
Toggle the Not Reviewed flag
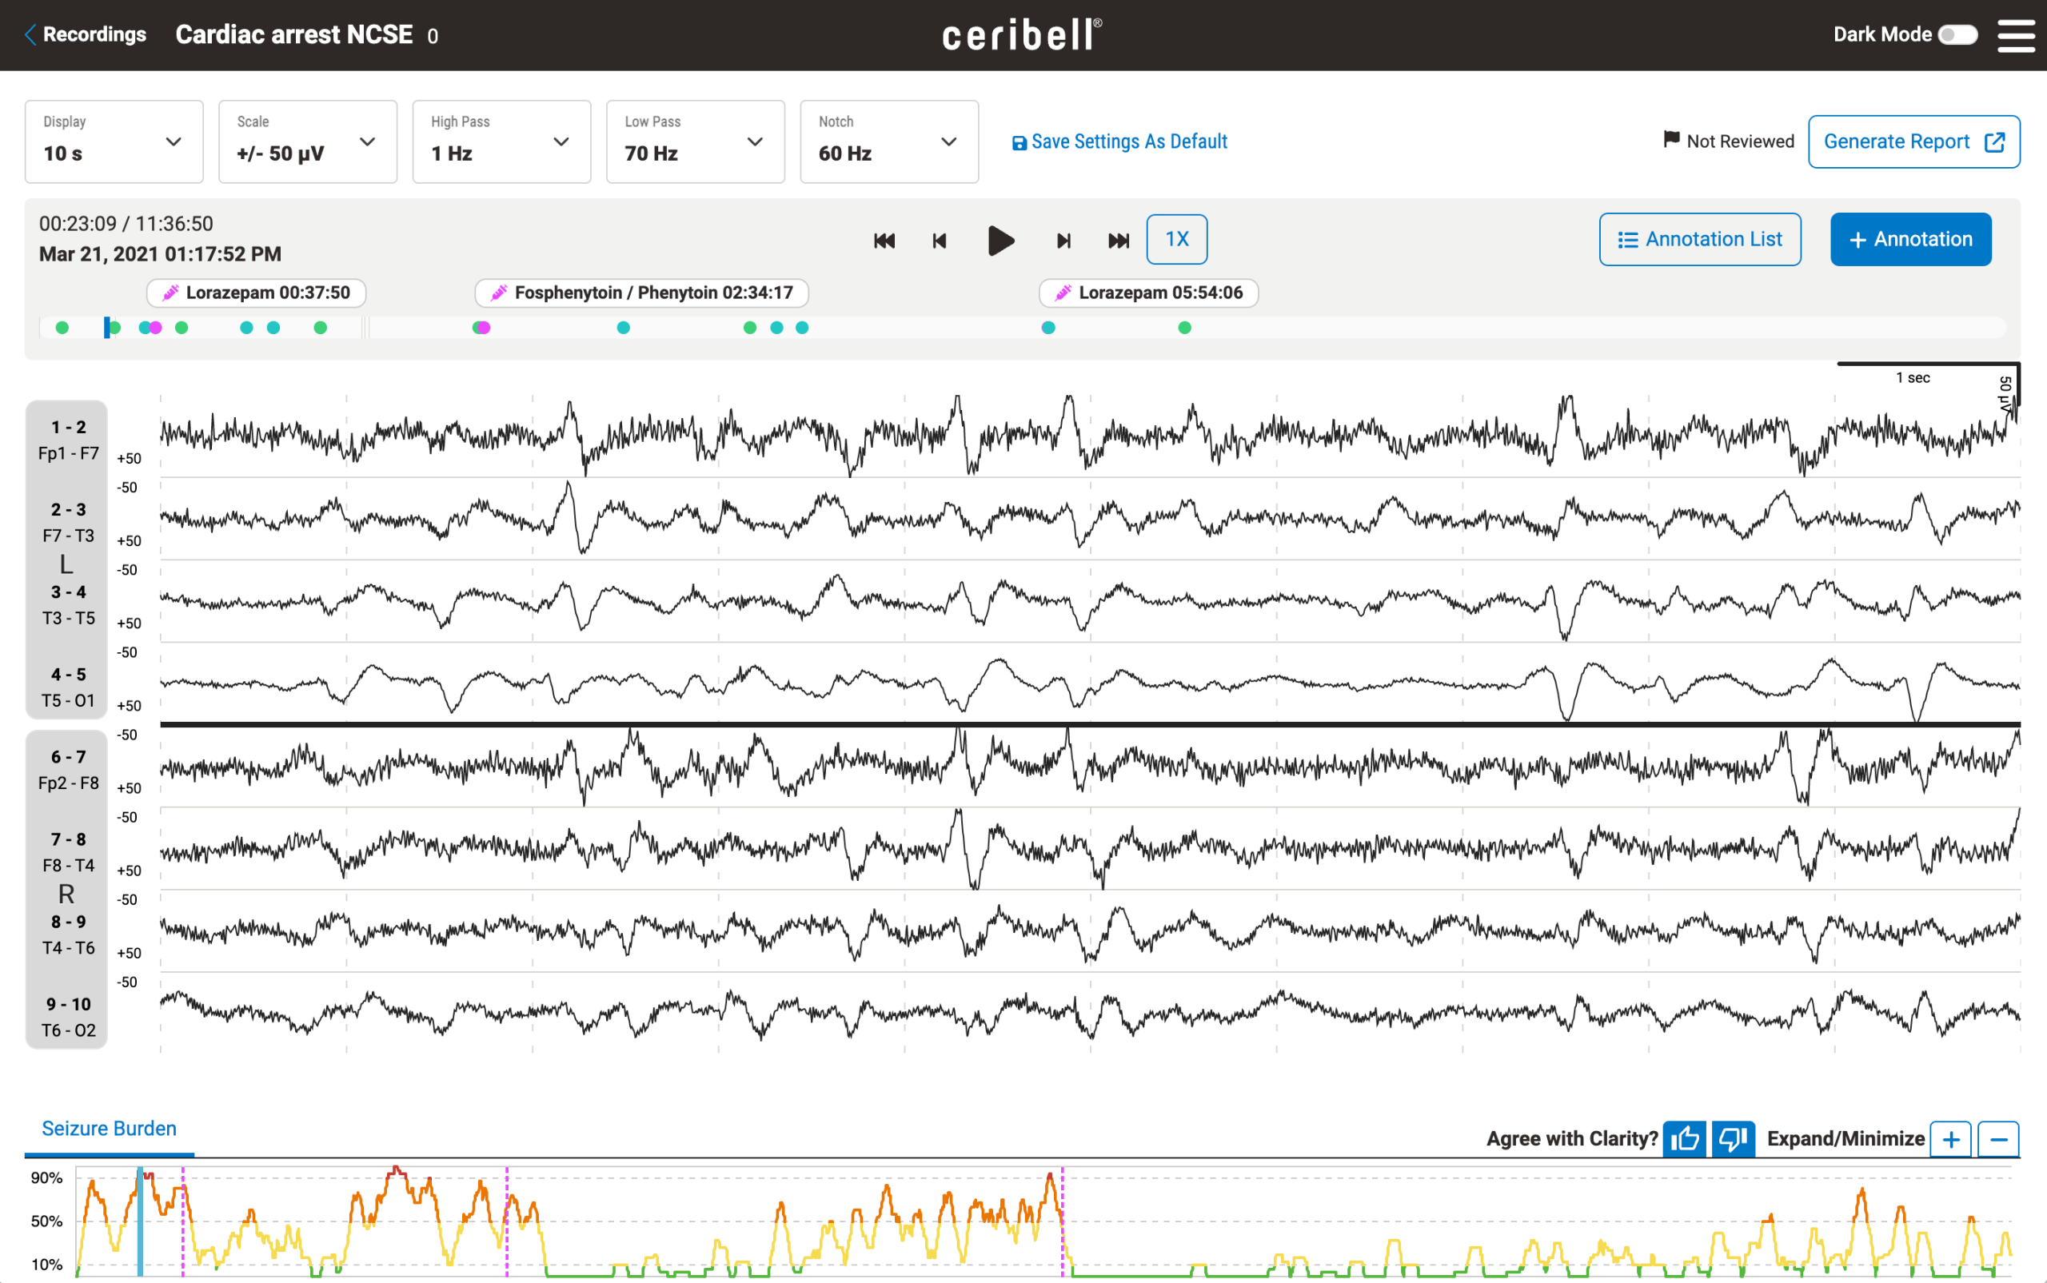coord(1728,141)
